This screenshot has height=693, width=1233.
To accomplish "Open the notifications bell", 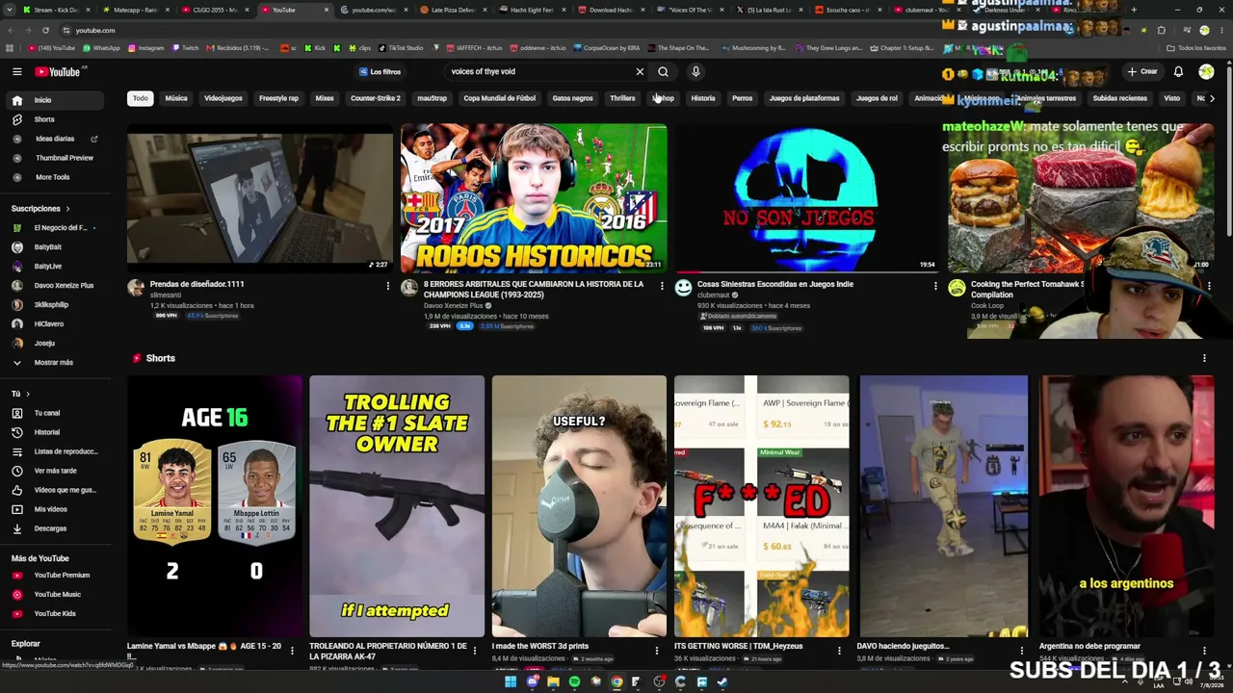I will (1178, 71).
